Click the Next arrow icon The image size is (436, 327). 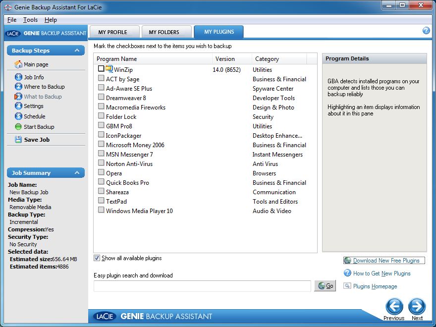417,306
